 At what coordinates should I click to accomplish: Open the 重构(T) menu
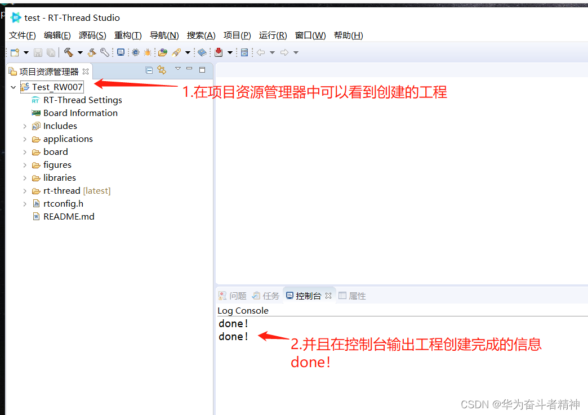coord(128,35)
